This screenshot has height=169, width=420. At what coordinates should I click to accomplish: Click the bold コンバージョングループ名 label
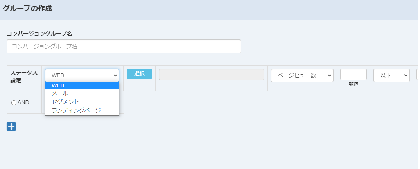tap(39, 34)
